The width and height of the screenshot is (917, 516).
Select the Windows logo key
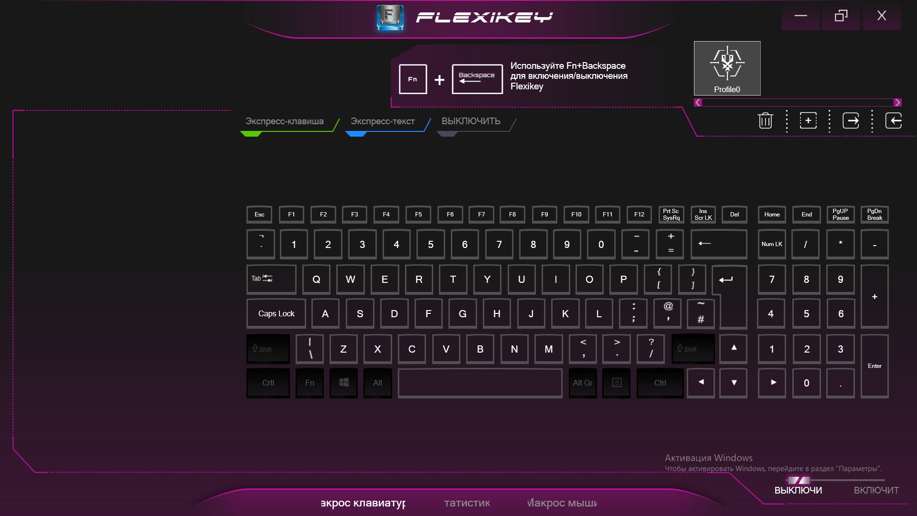(x=343, y=383)
